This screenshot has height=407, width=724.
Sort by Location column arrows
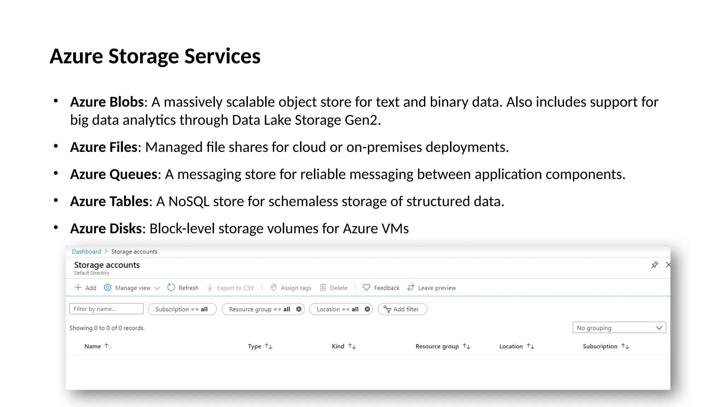point(530,346)
